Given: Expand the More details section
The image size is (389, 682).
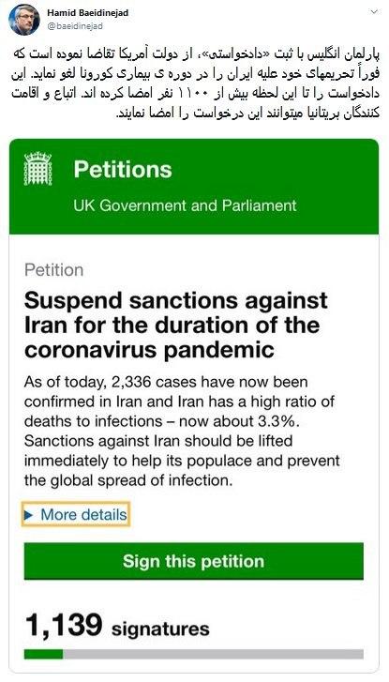Looking at the screenshot, I should coord(76,515).
